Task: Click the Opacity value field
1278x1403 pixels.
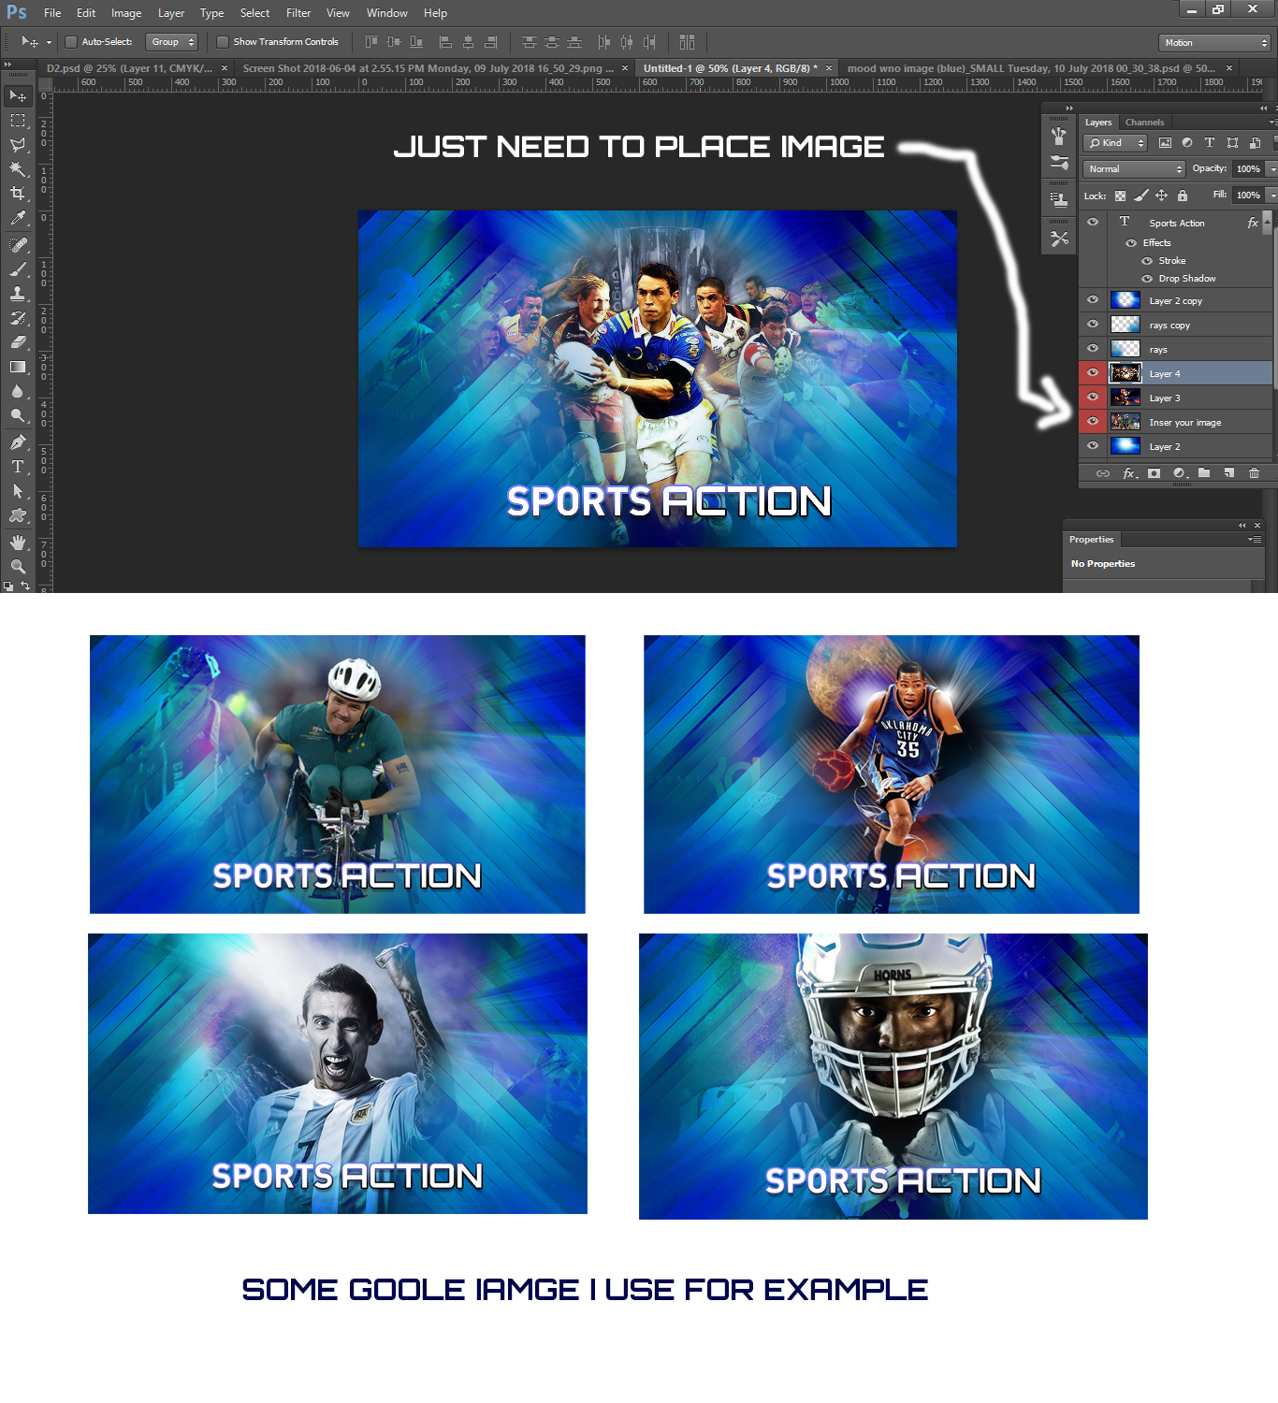Action: [1248, 169]
